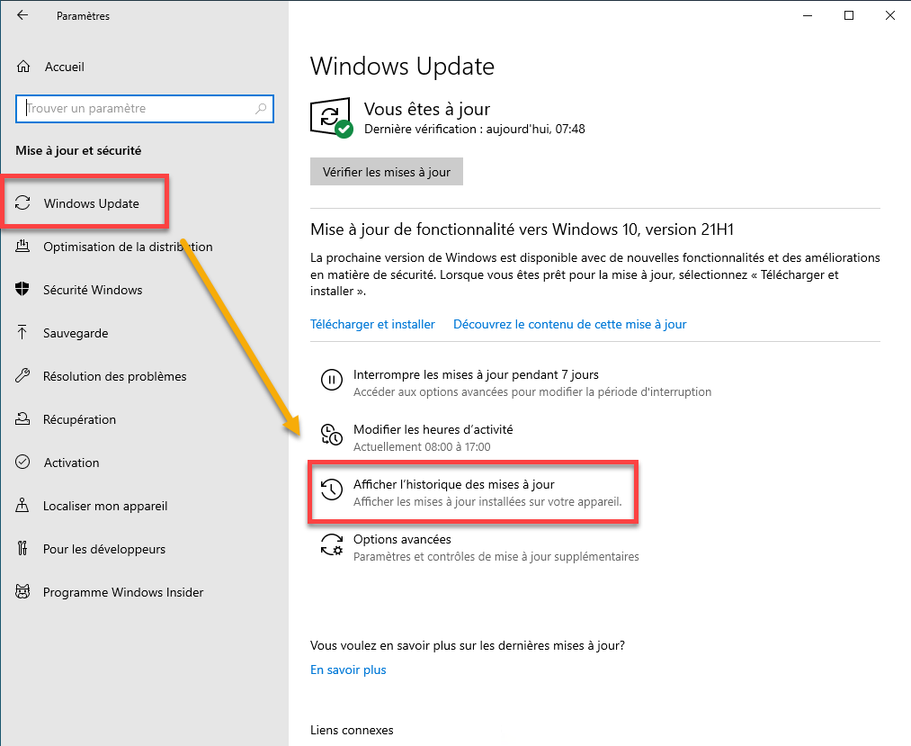Click the Accueil home icon
Image resolution: width=911 pixels, height=746 pixels.
[23, 67]
